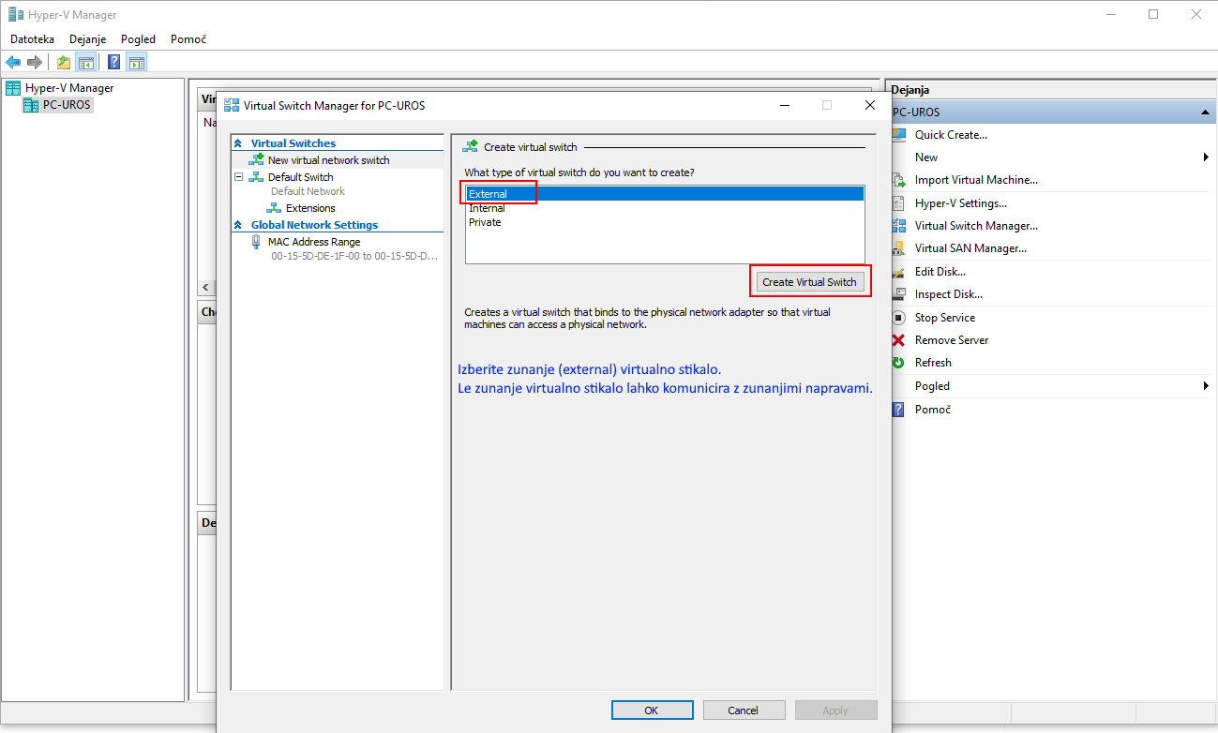Open the Dejanje menu
This screenshot has width=1218, height=733.
pyautogui.click(x=88, y=39)
